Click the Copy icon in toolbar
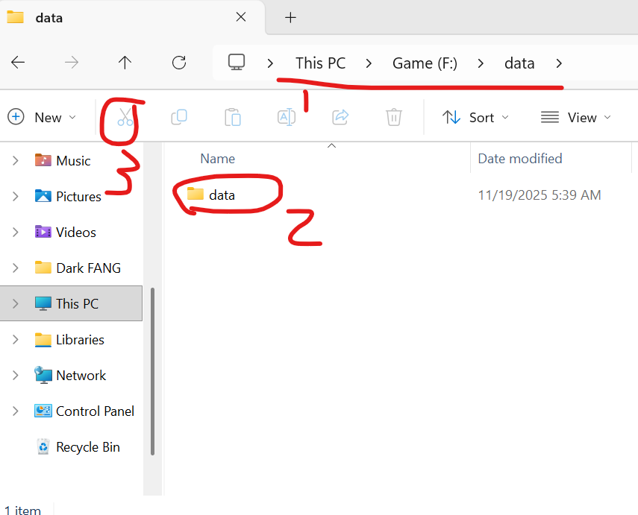Image resolution: width=638 pixels, height=515 pixels. click(x=179, y=117)
